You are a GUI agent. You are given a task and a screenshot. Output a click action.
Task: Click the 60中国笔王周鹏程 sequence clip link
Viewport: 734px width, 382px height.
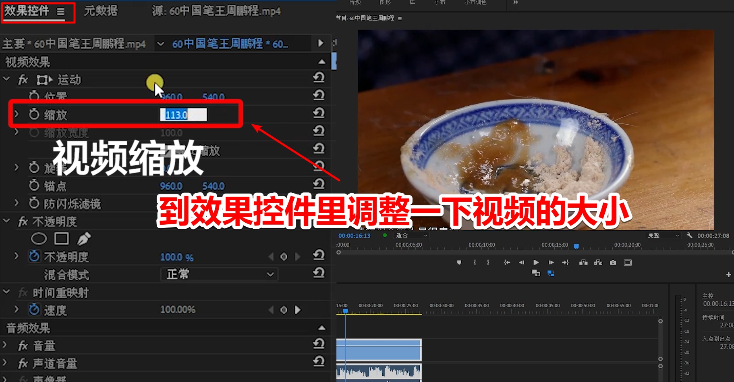click(x=230, y=44)
